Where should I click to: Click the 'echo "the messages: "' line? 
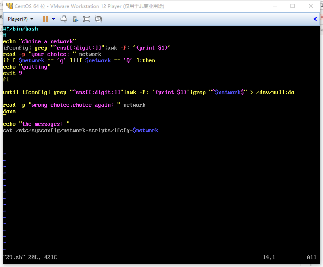[36, 124]
